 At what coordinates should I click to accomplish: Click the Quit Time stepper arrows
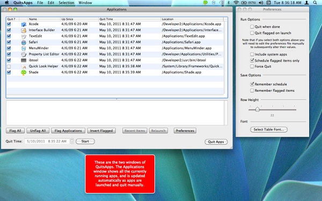pos(72,141)
